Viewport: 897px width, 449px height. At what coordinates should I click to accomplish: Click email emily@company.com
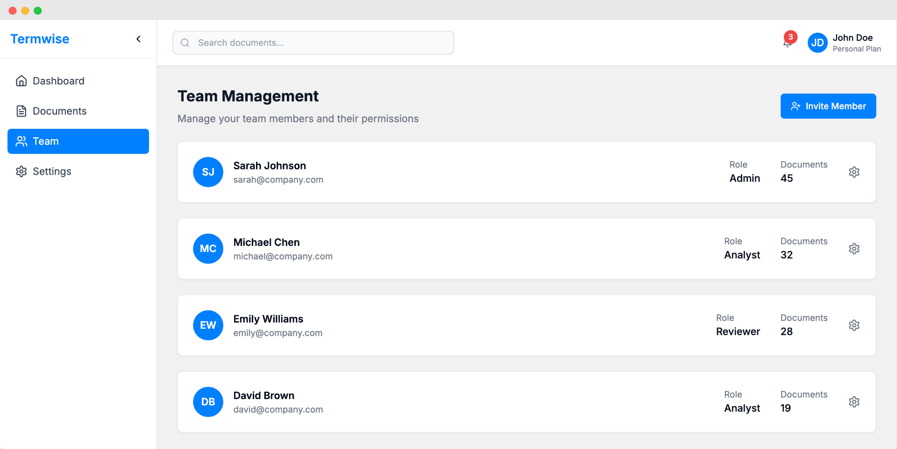[x=278, y=333]
